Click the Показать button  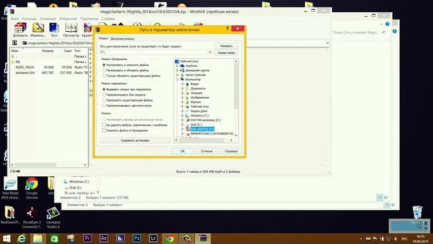click(x=226, y=46)
